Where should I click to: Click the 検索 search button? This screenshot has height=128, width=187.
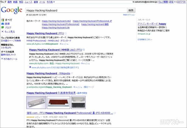coord(131,10)
